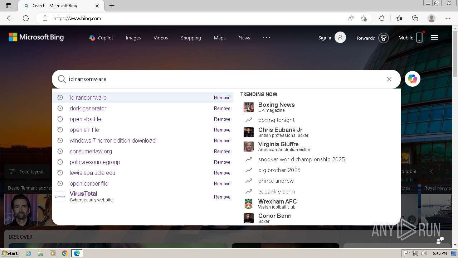Open the browser profile icon
Screen dimensions: 458x258
tap(432, 18)
